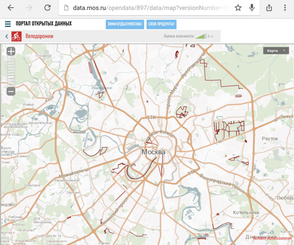Zoom in the map with plus button
Screen dimensions: 294x245
click(x=11, y=51)
